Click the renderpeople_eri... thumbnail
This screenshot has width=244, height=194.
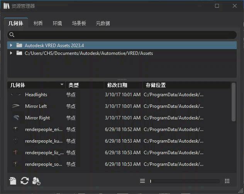pyautogui.click(x=16, y=129)
